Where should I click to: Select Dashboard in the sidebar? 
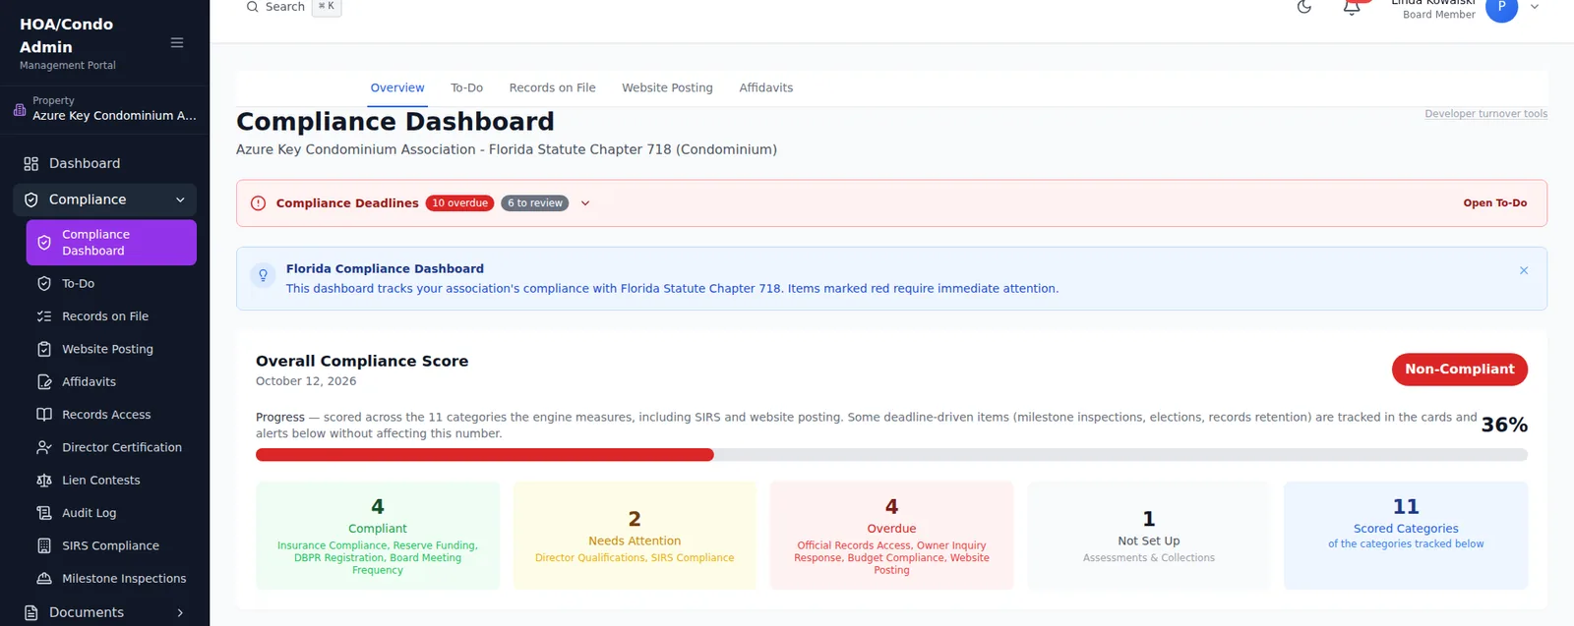(104, 164)
